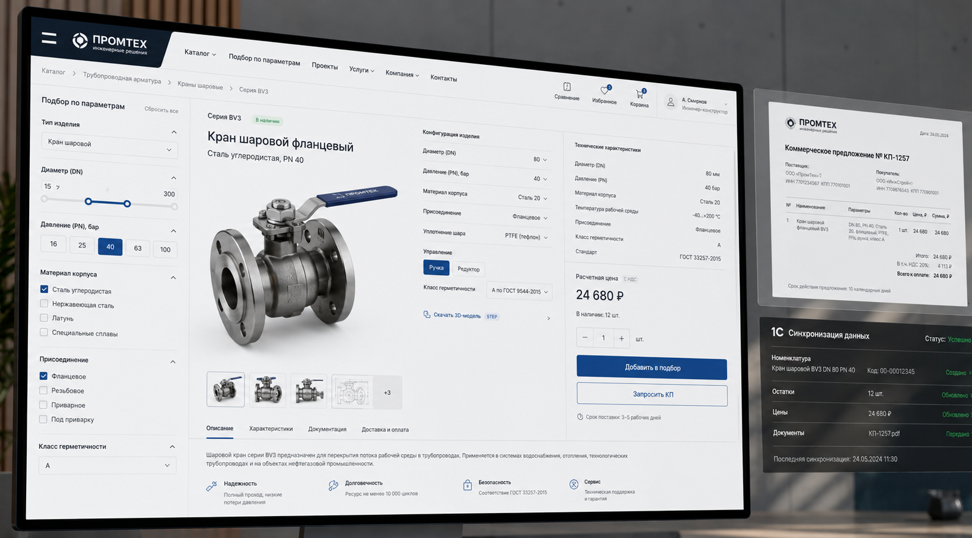Click the Безопасность lock icon
Image resolution: width=972 pixels, height=538 pixels.
467,485
